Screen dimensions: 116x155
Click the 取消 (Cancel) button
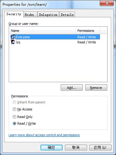tap(76, 148)
